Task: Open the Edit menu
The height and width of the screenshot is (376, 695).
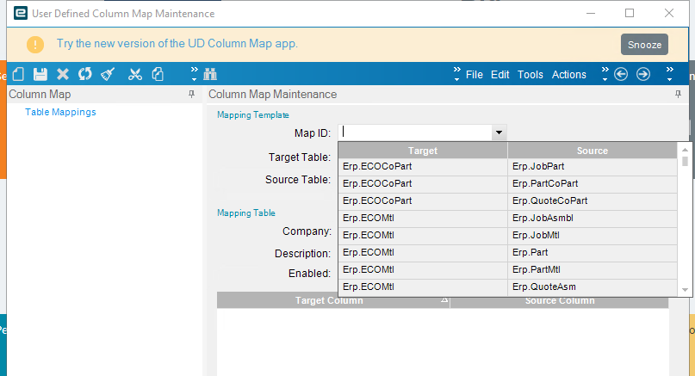Action: [500, 75]
